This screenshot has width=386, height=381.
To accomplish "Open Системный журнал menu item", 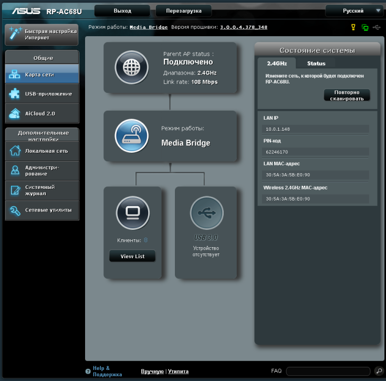I will point(42,190).
